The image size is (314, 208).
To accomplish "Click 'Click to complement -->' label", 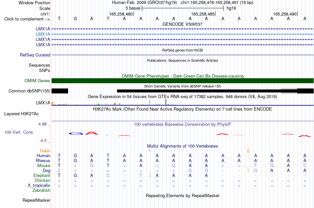I will (27, 19).
